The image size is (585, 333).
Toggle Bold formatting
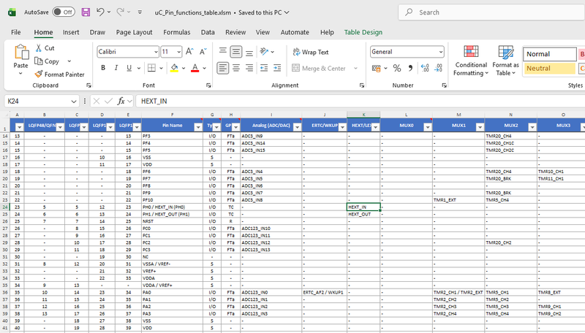click(x=103, y=68)
